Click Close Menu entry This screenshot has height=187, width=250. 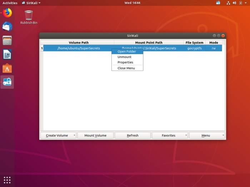pos(127,68)
